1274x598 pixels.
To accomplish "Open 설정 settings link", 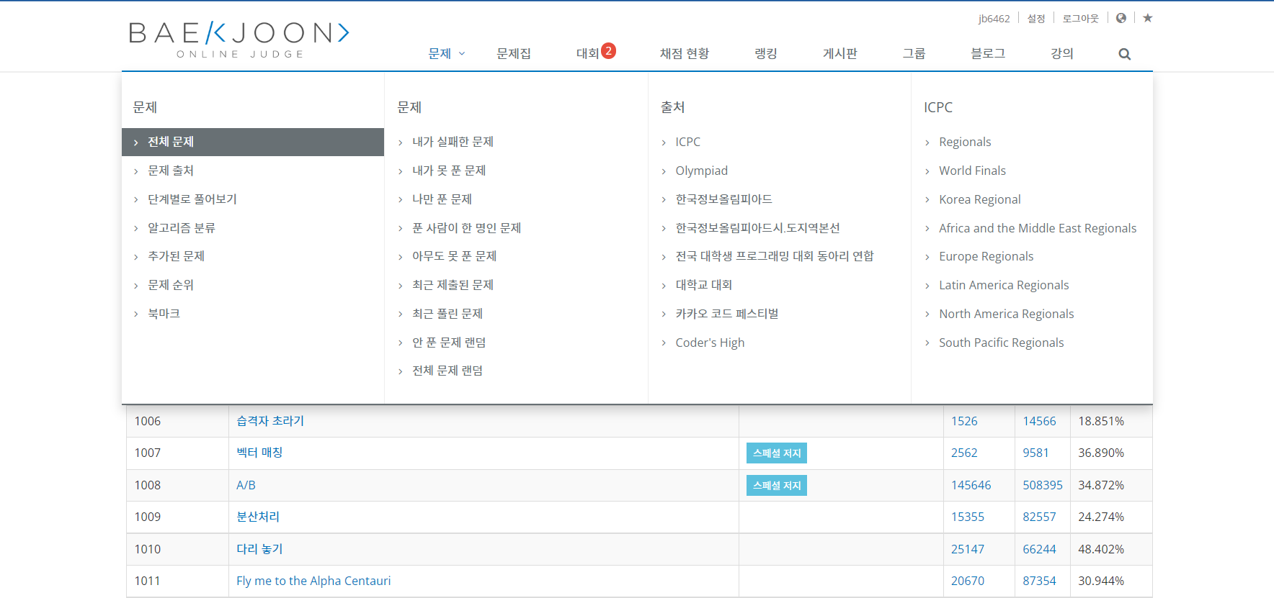I will click(x=1036, y=19).
